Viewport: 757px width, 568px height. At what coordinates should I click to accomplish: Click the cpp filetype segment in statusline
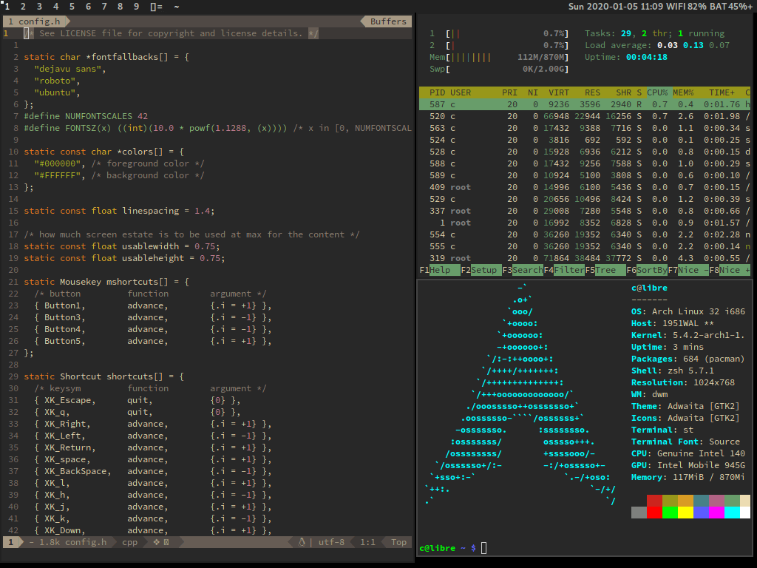(129, 542)
